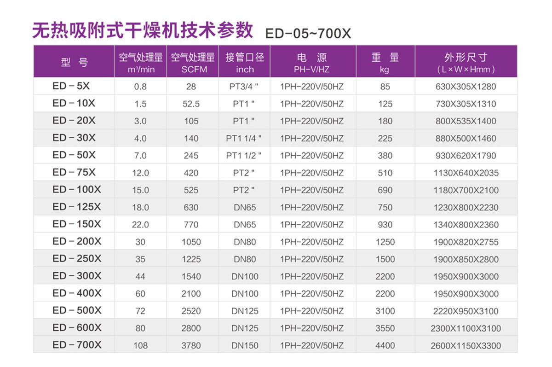Select the 型号 column header
This screenshot has height=367, width=552.
(x=74, y=63)
